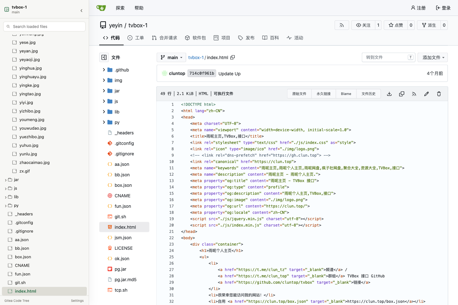Expand the js folder in main tree

(104, 101)
